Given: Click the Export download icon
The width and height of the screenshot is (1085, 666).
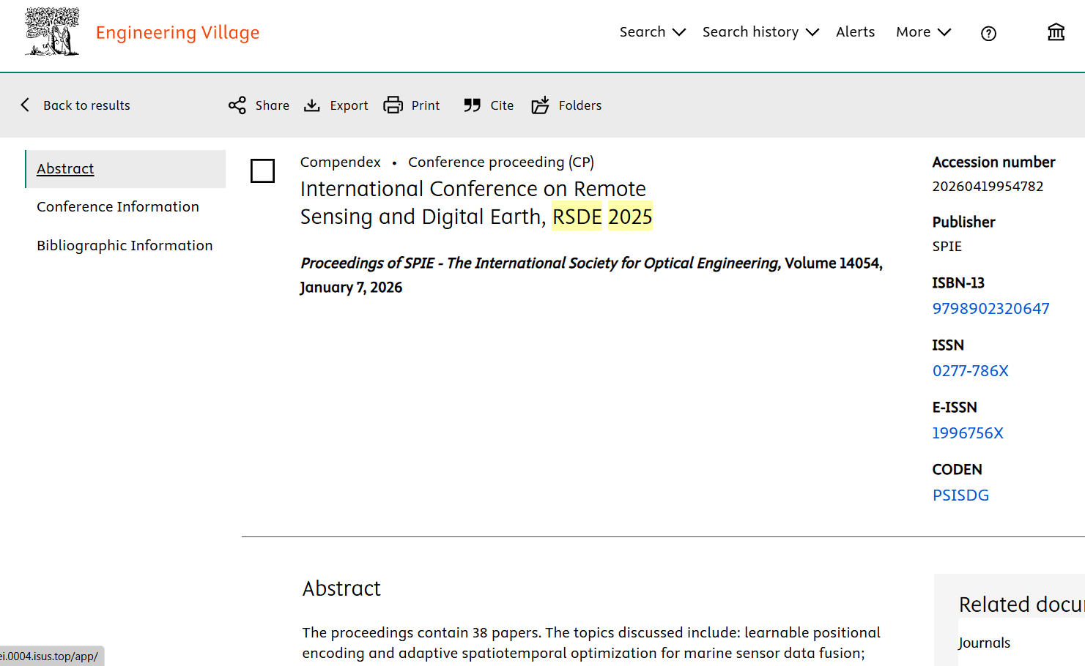Looking at the screenshot, I should click(312, 105).
